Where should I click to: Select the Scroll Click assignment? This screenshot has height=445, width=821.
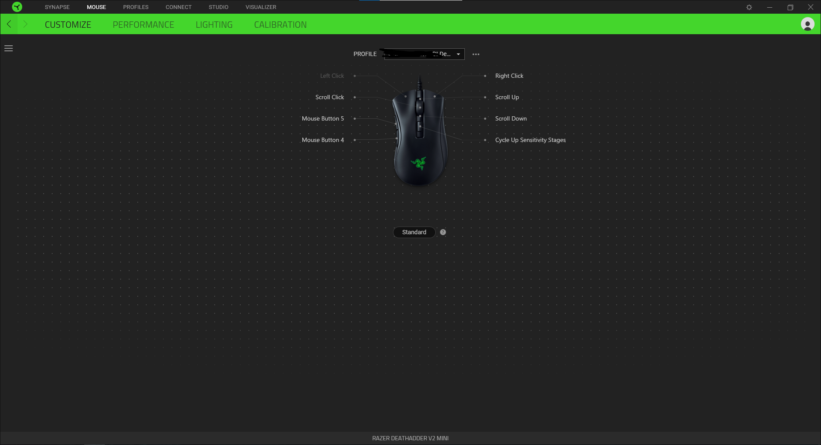click(329, 97)
